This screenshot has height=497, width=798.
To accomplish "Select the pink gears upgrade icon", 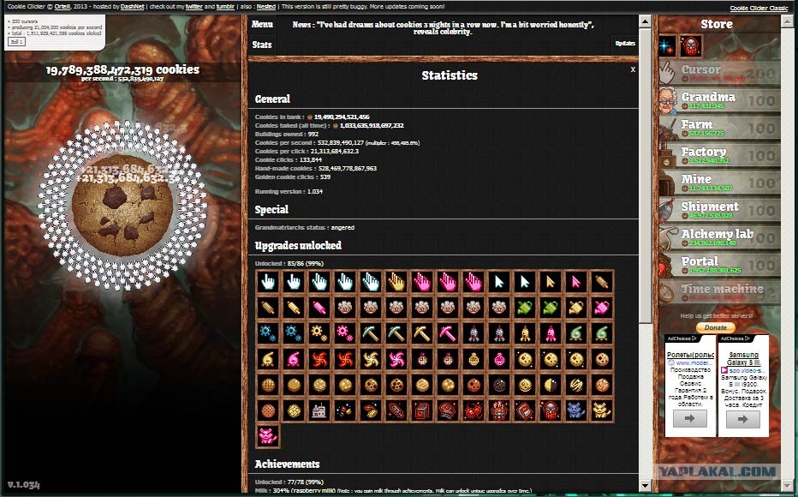I will (344, 333).
